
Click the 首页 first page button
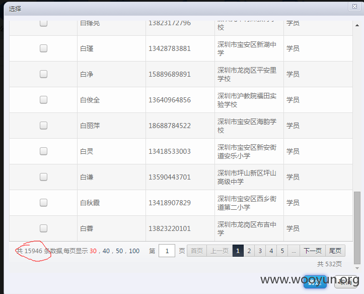coord(197,251)
